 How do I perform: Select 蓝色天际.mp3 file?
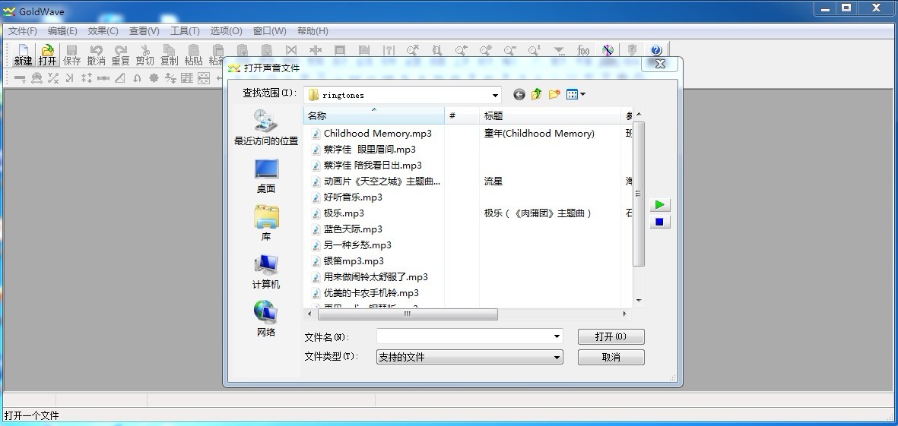point(347,229)
